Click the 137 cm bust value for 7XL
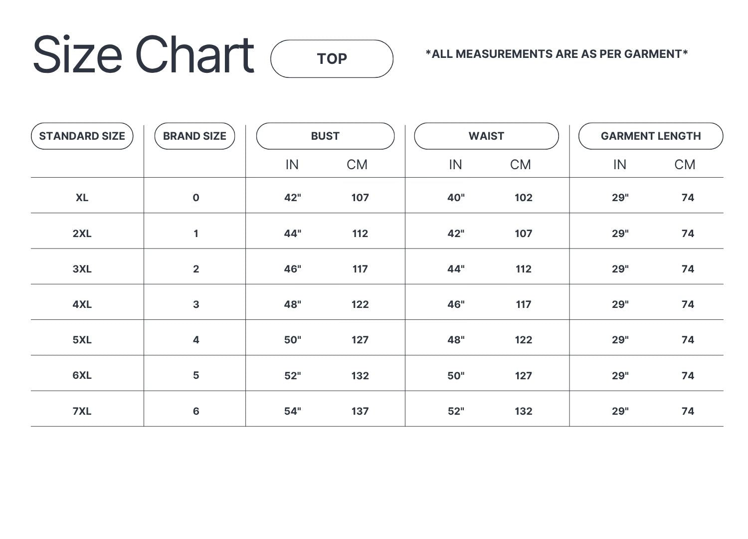Screen dimensions: 748x539 pos(360,411)
